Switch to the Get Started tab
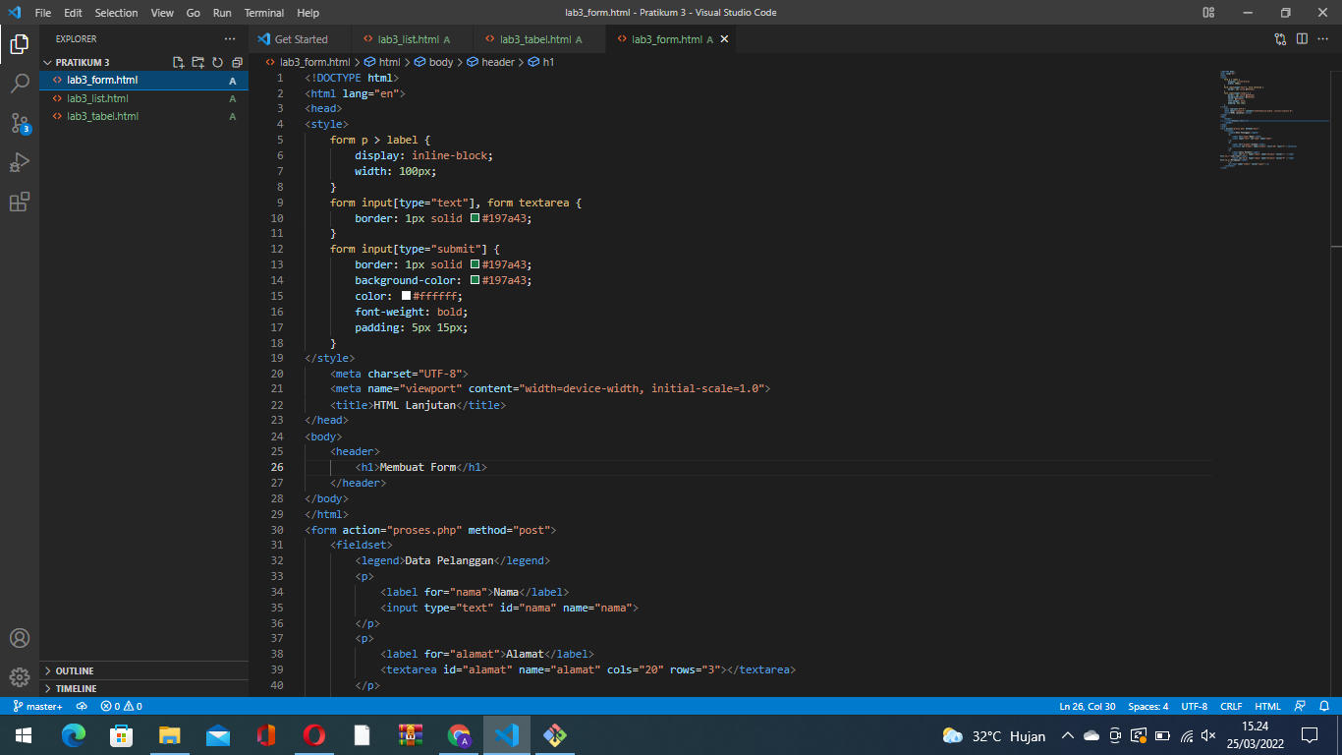 click(x=301, y=39)
